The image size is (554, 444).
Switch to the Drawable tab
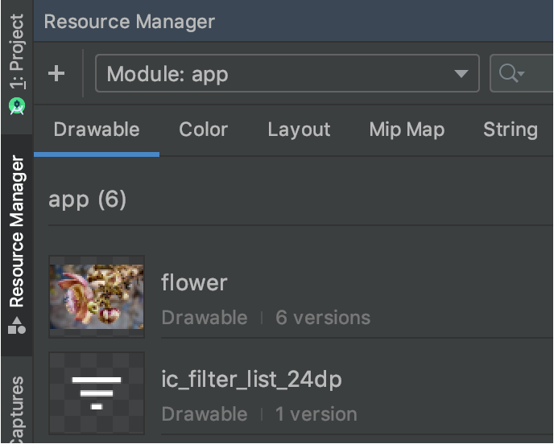97,129
